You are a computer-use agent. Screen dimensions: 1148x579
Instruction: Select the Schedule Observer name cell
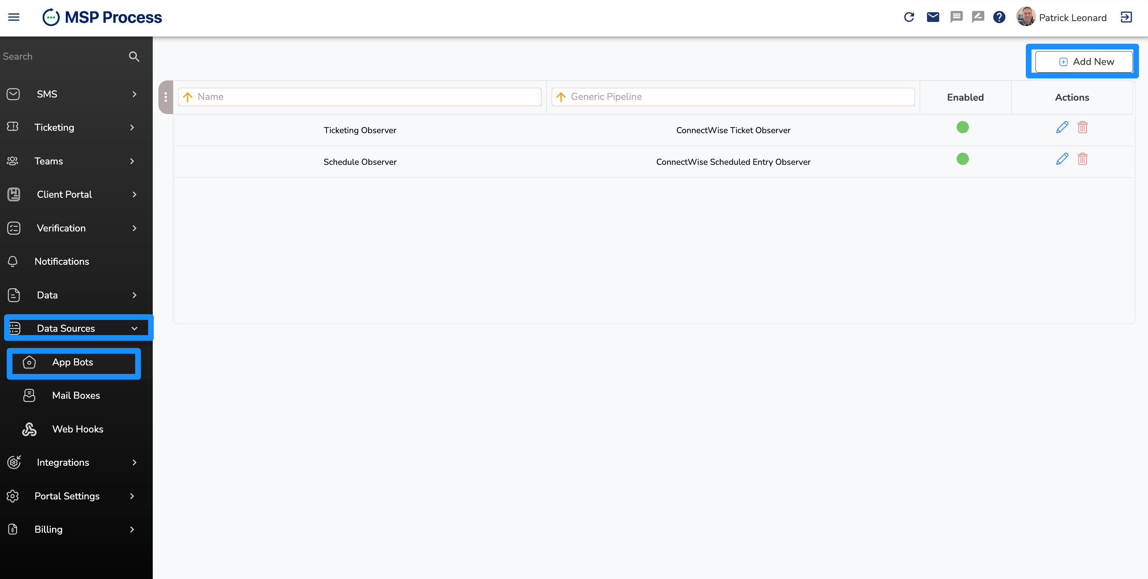click(x=360, y=162)
